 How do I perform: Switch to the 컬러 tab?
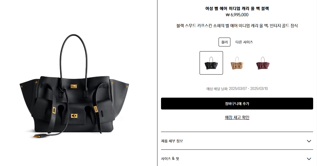224,42
